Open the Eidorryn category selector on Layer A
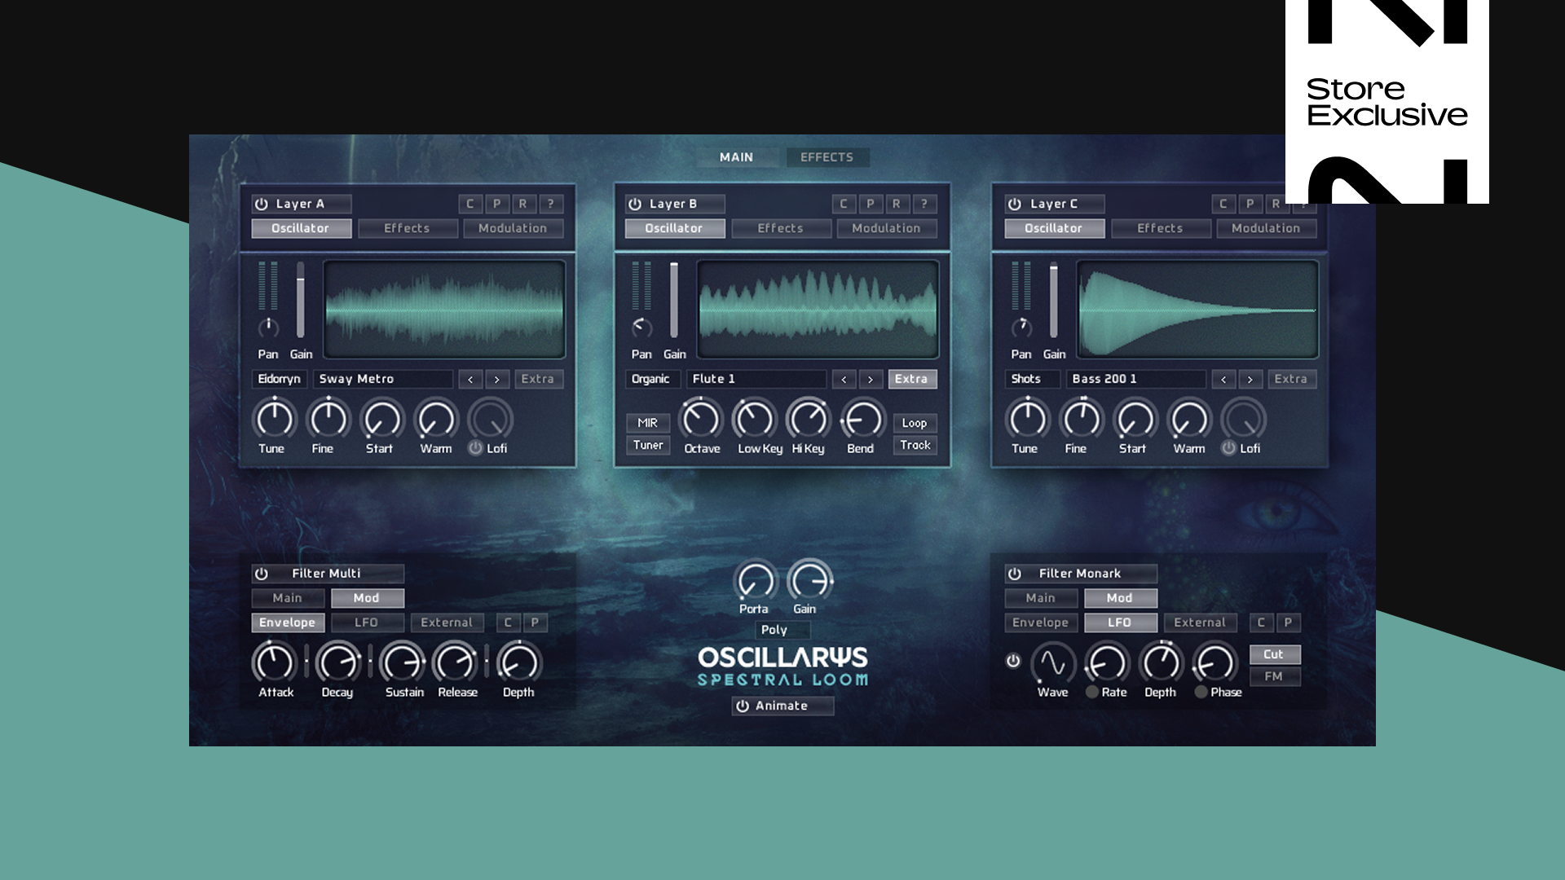The image size is (1565, 880). pyautogui.click(x=278, y=379)
